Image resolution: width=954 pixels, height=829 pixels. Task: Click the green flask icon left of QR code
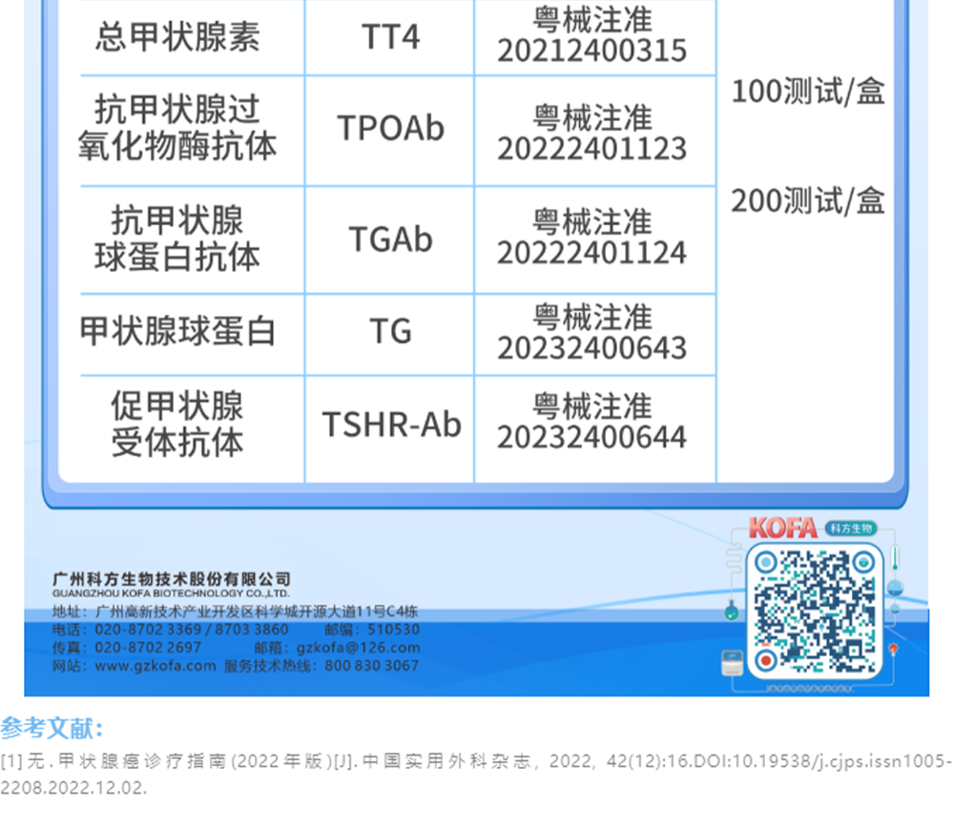(x=731, y=611)
